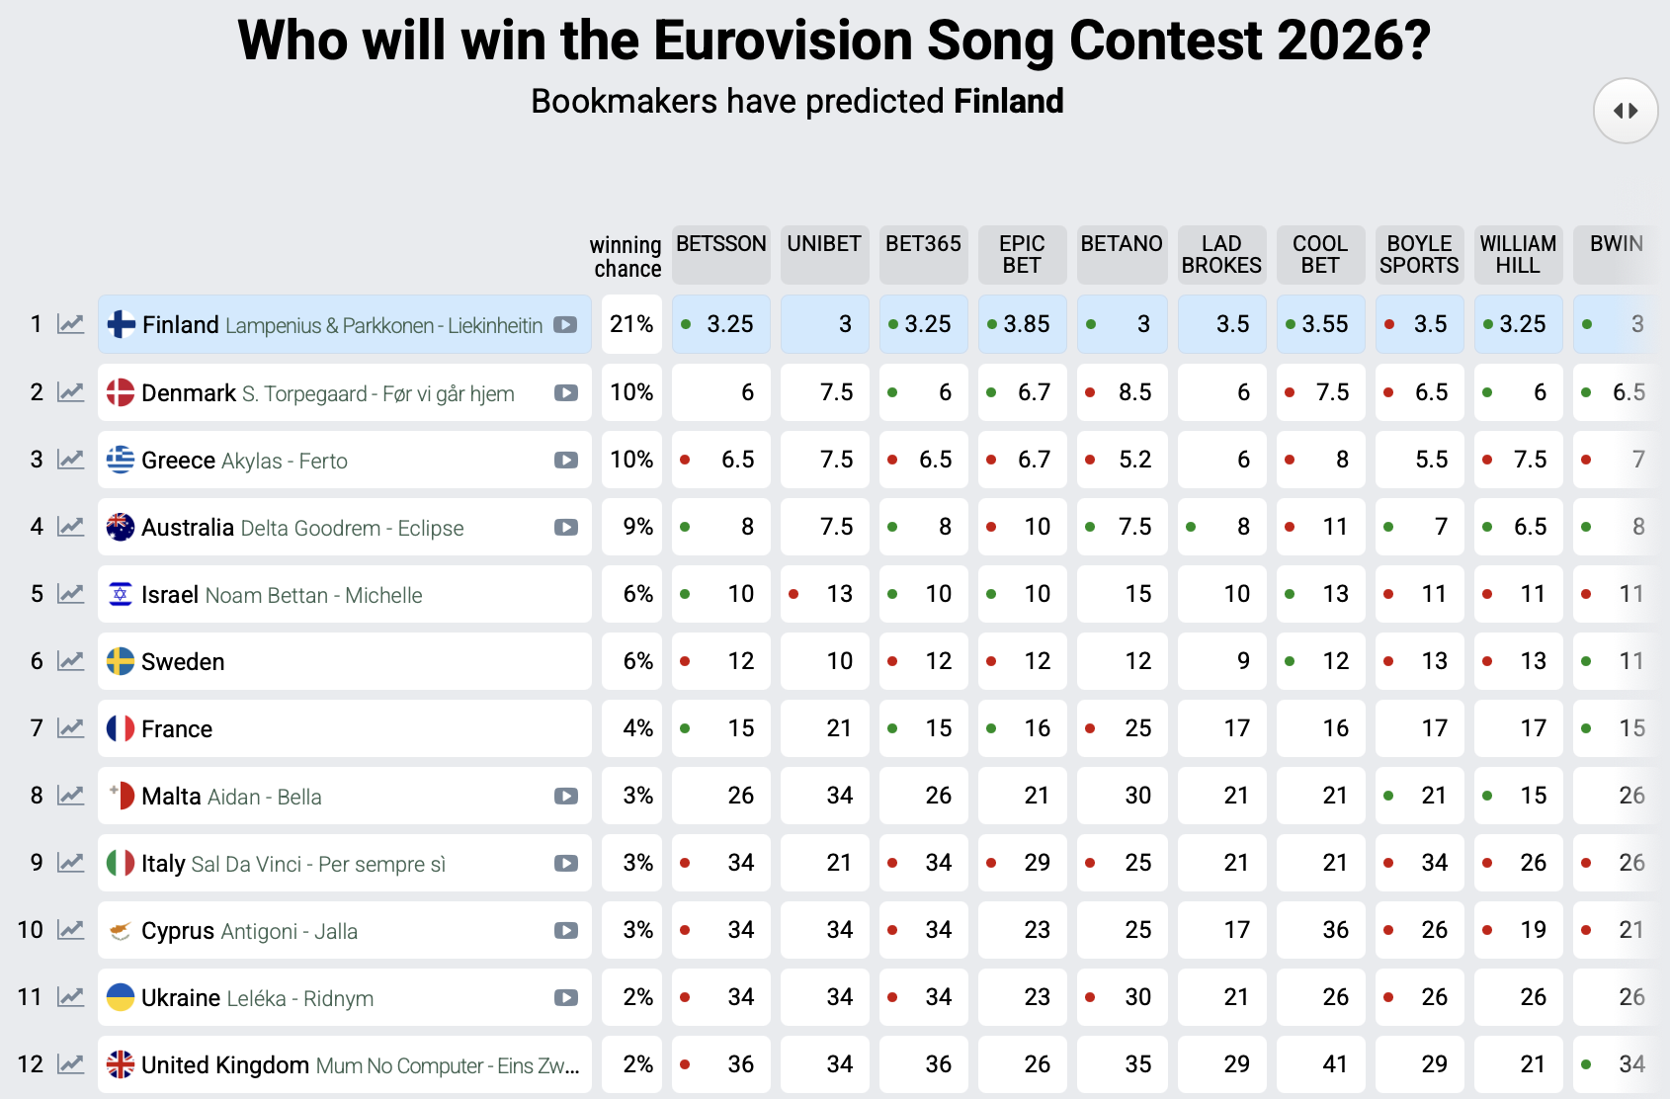The height and width of the screenshot is (1099, 1670).
Task: Play Italy's Per sempre sì video
Action: (566, 864)
